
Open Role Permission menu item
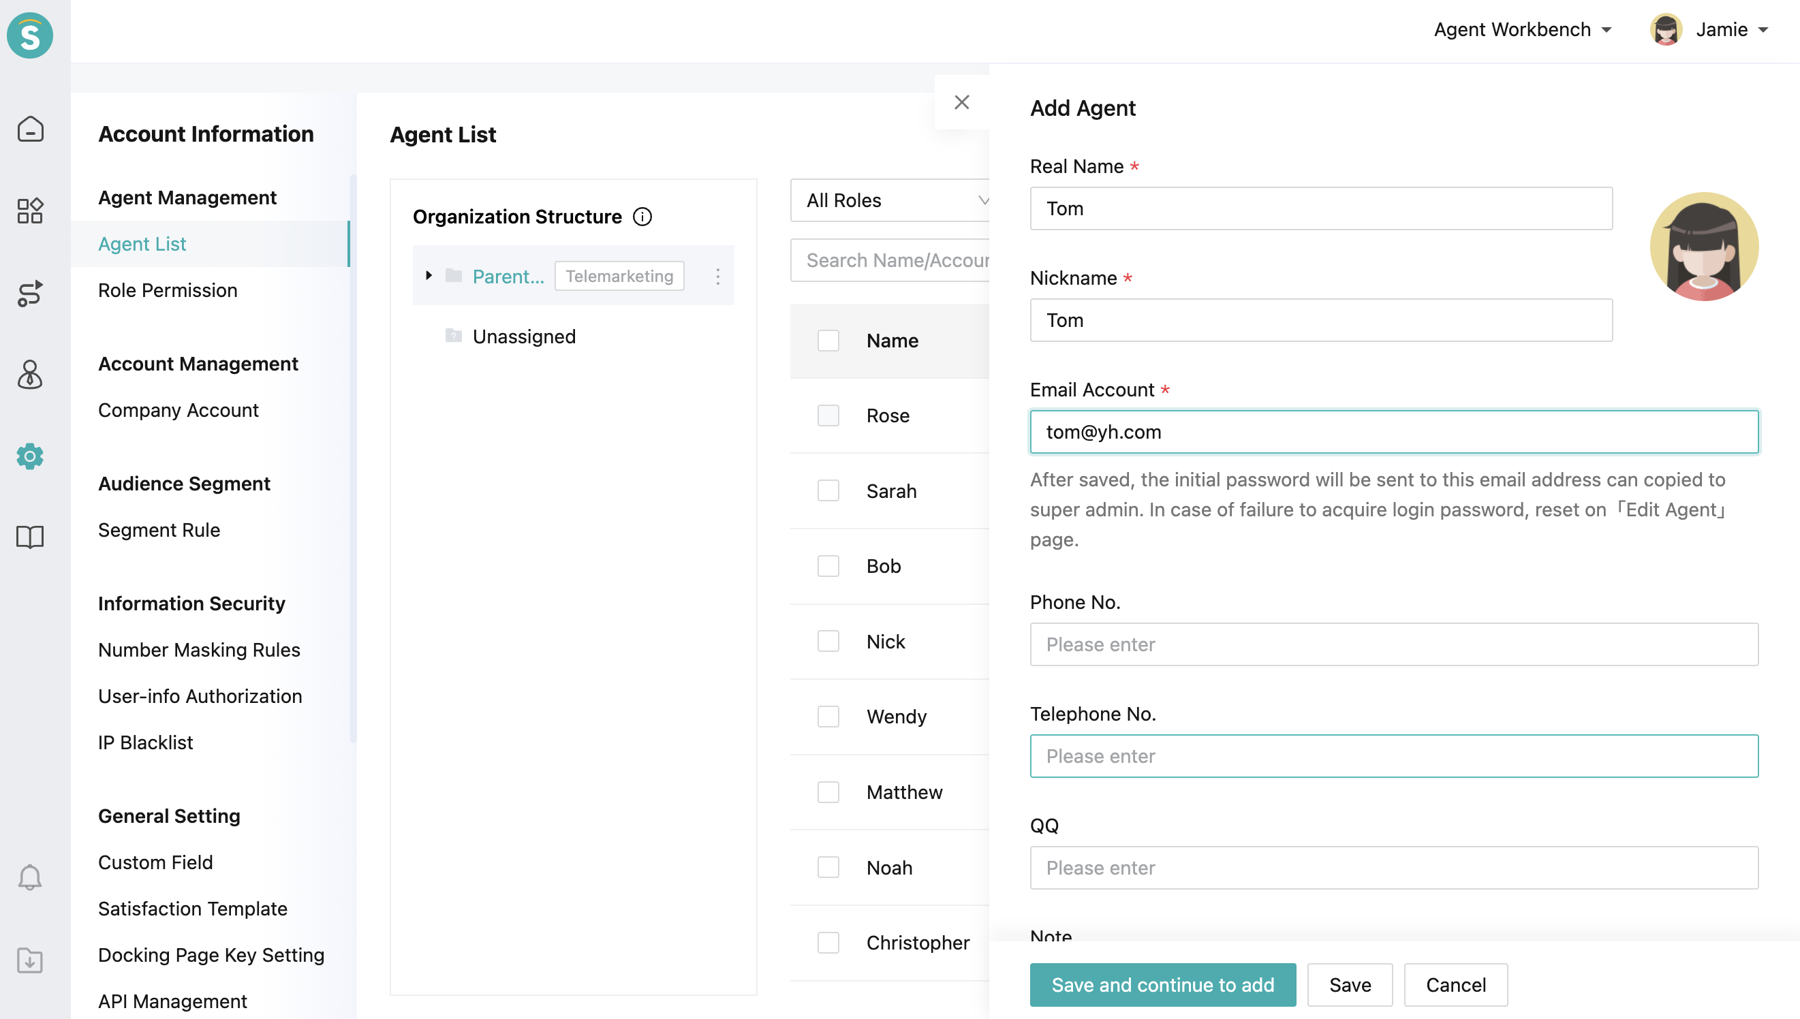(x=168, y=289)
